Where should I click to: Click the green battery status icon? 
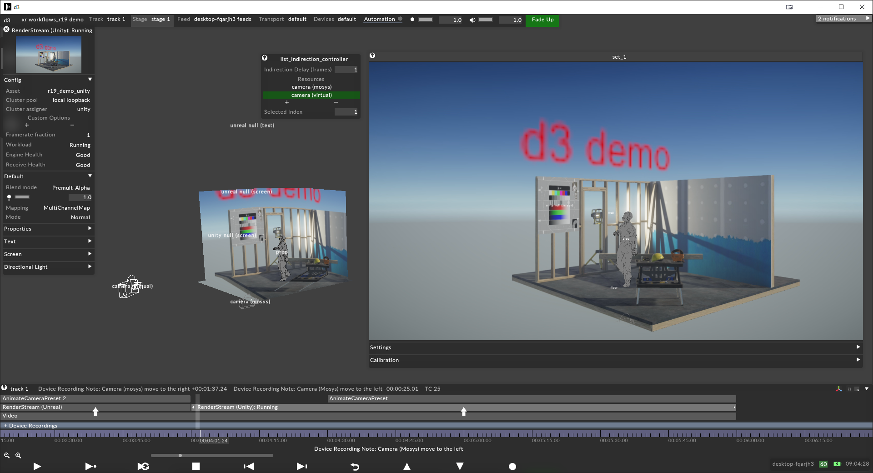pyautogui.click(x=837, y=464)
